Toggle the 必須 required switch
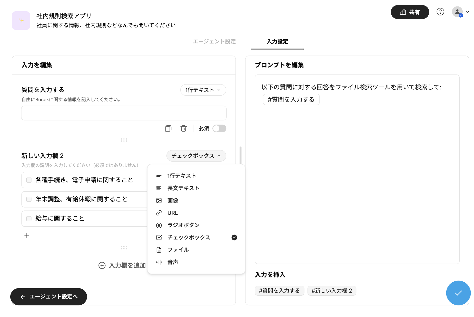This screenshot has width=474, height=317. click(x=219, y=128)
